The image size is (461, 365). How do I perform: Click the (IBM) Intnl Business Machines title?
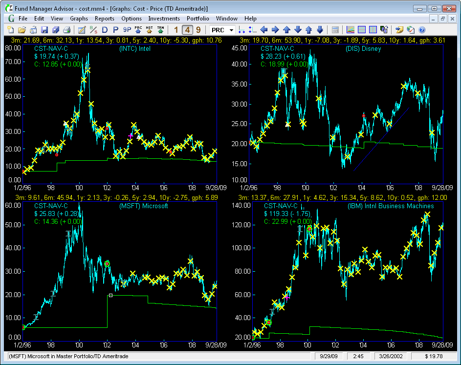[391, 206]
